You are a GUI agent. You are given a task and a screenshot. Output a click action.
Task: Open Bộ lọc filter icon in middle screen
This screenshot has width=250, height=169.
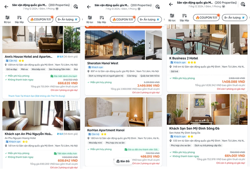90,20
